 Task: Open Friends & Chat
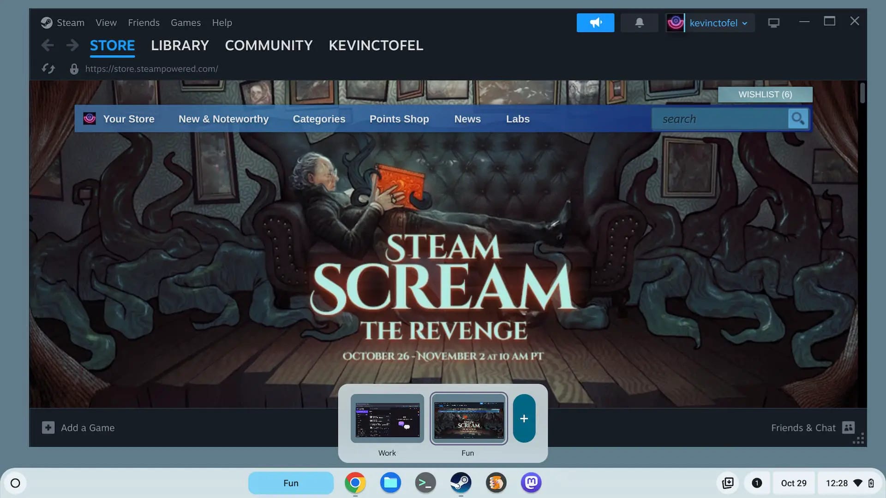803,428
